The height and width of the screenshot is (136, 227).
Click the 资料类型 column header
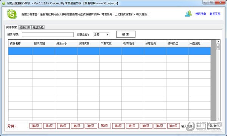pos(177,43)
